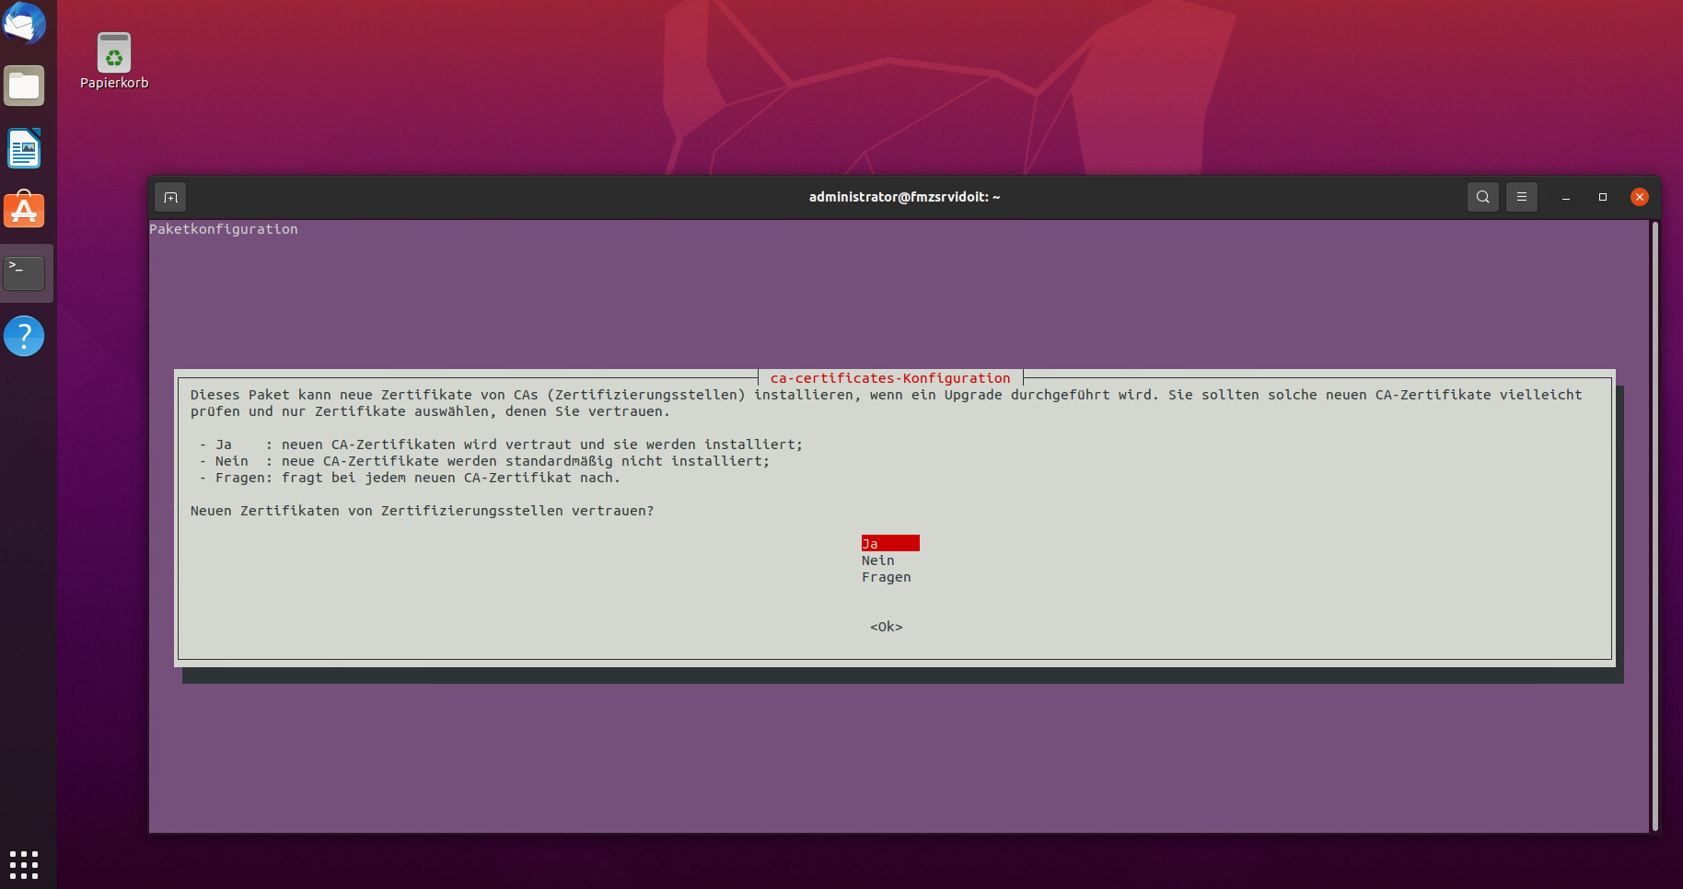The width and height of the screenshot is (1683, 889).
Task: Click the new tab terminal button
Action: coord(170,197)
